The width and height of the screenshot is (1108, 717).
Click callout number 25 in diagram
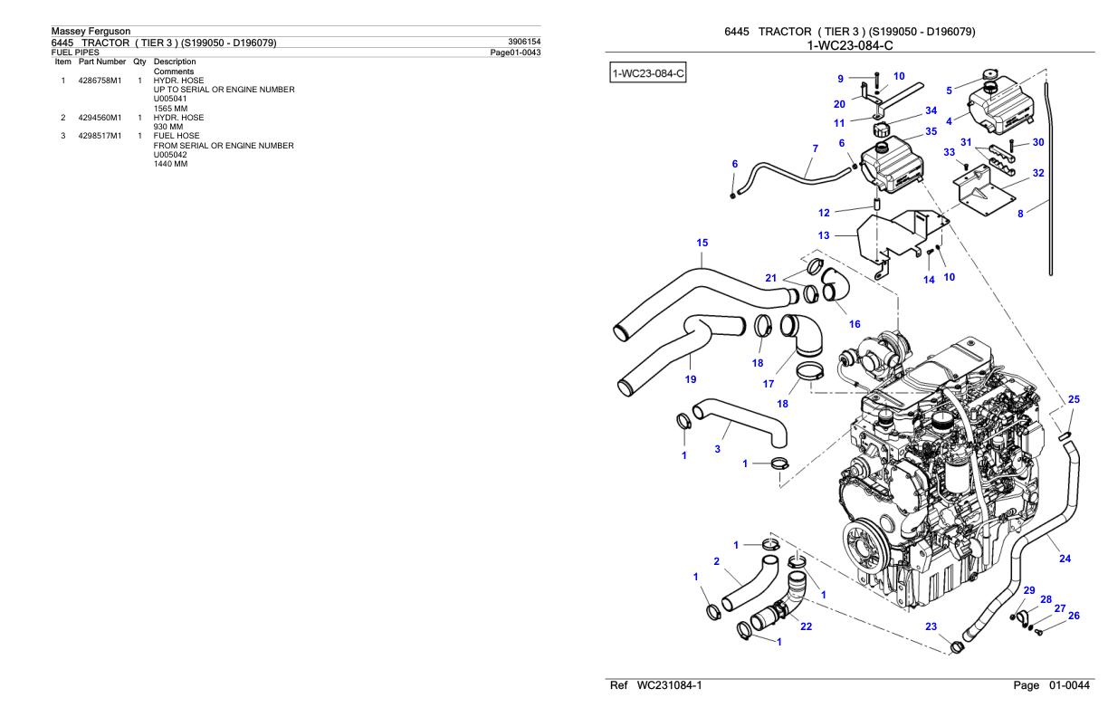pos(1074,399)
